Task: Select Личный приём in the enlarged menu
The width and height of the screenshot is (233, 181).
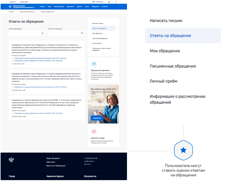Action: pos(163,81)
